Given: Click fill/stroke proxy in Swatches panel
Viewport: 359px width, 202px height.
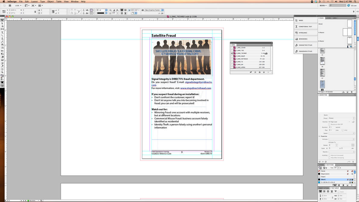Looking at the screenshot, I should pyautogui.click(x=320, y=168).
